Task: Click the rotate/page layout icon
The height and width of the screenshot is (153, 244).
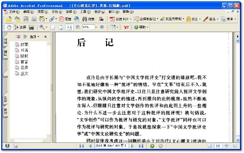Action: [x=113, y=27]
